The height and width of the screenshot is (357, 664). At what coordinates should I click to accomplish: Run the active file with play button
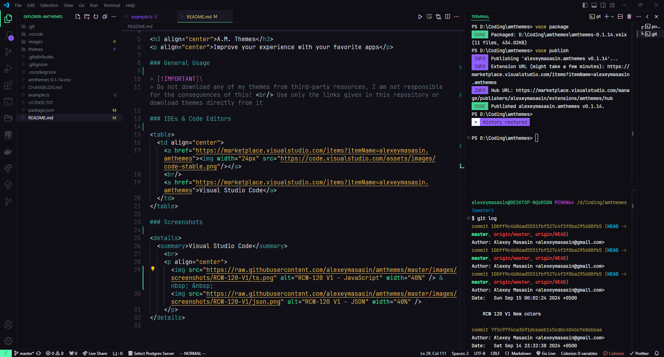click(420, 17)
